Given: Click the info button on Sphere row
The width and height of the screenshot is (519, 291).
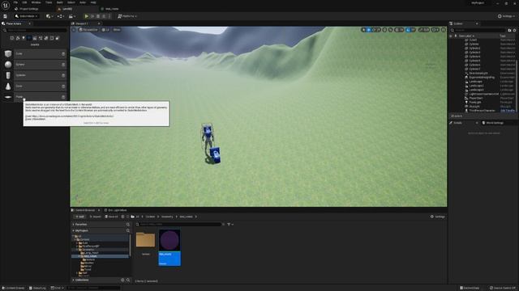Looking at the screenshot, I should [x=63, y=65].
